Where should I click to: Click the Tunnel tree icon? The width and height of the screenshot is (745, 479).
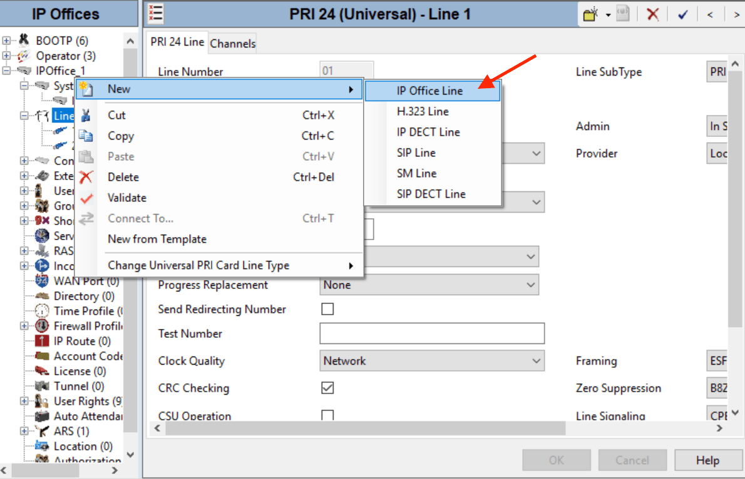(42, 386)
